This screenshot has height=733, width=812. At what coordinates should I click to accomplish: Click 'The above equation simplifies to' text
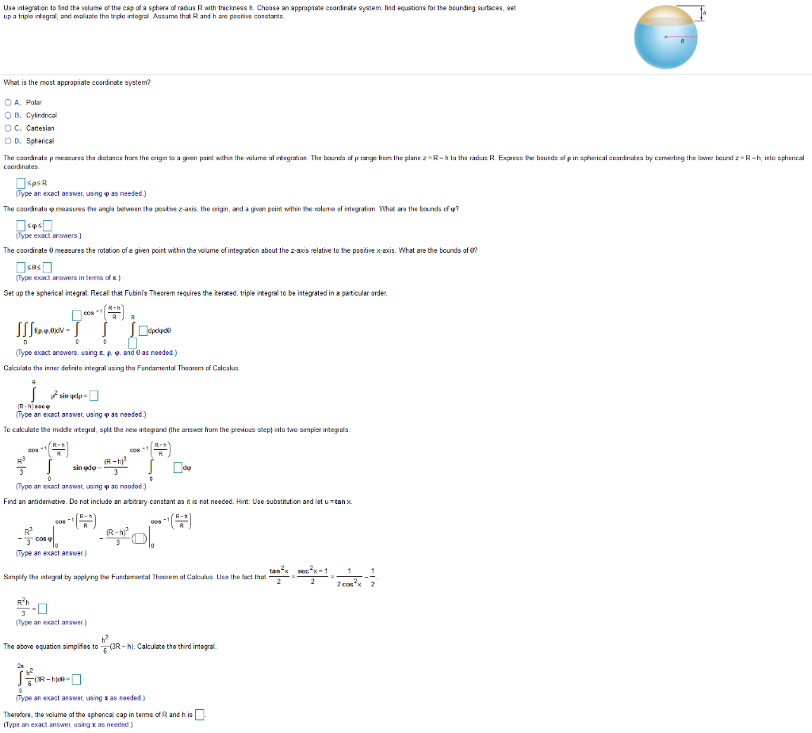50,647
